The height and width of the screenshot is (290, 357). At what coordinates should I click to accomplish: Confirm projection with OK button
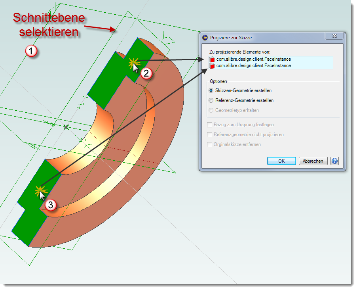click(x=281, y=161)
